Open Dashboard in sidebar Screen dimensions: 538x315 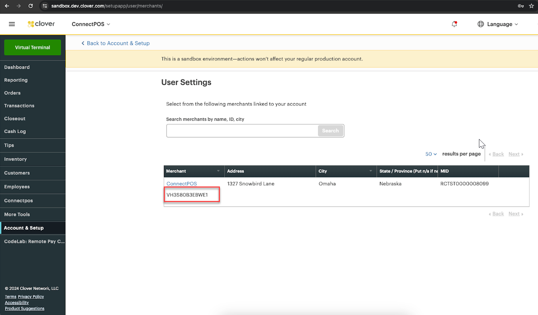tap(33, 67)
